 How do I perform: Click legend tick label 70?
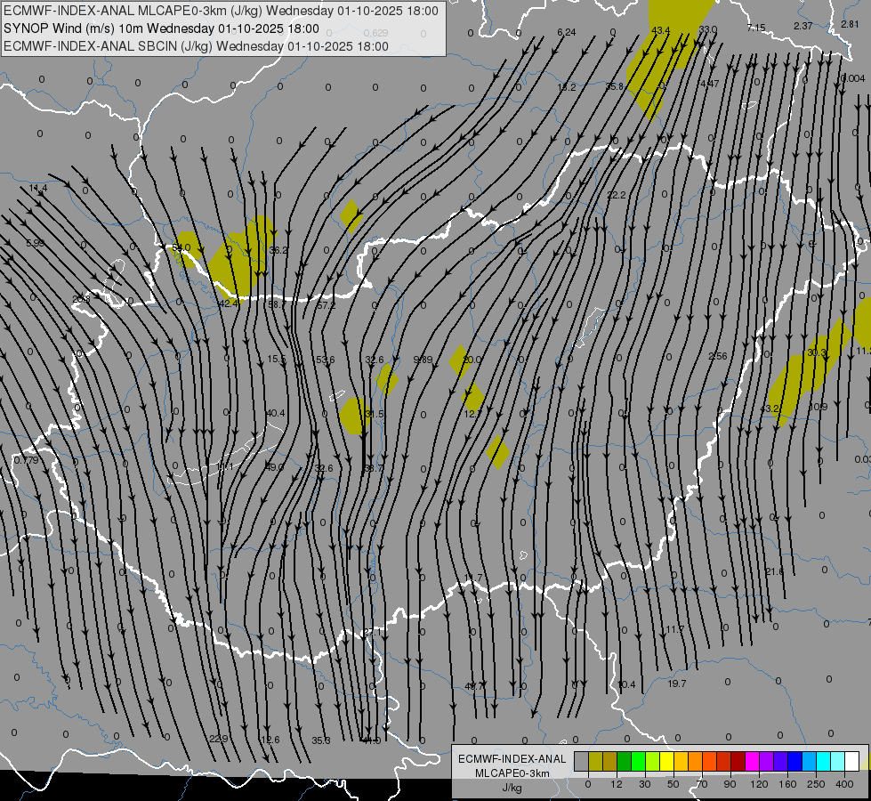click(702, 784)
